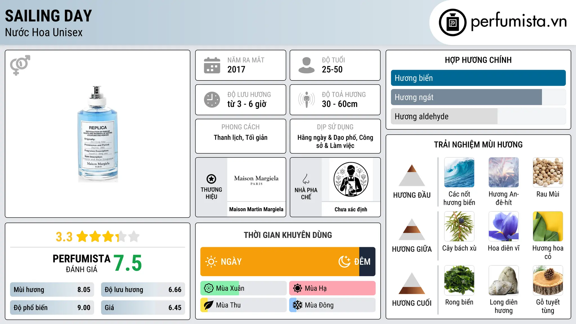Screen dimensions: 576x324
Task: Click the Giá 6.45 score bar
Action: click(x=143, y=308)
